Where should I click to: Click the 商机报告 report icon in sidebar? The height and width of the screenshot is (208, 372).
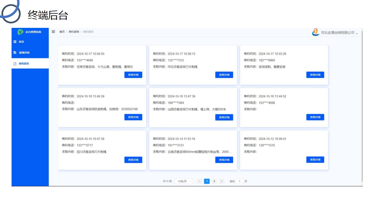(15, 64)
